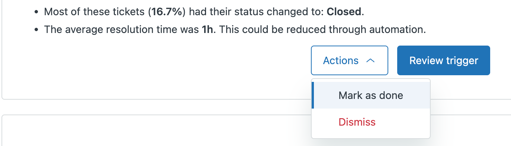Click 'had their status changed to' text
Screen dimensions: 511x146
pos(256,12)
